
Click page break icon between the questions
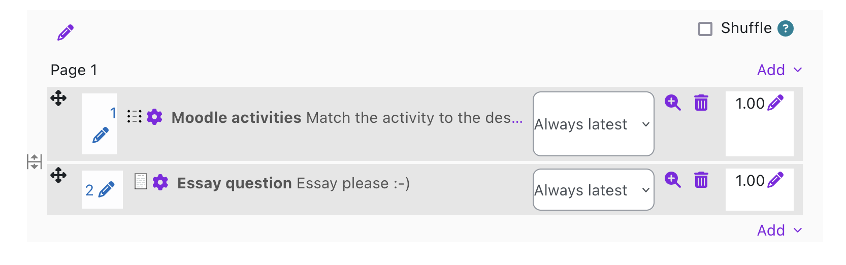[x=34, y=162]
